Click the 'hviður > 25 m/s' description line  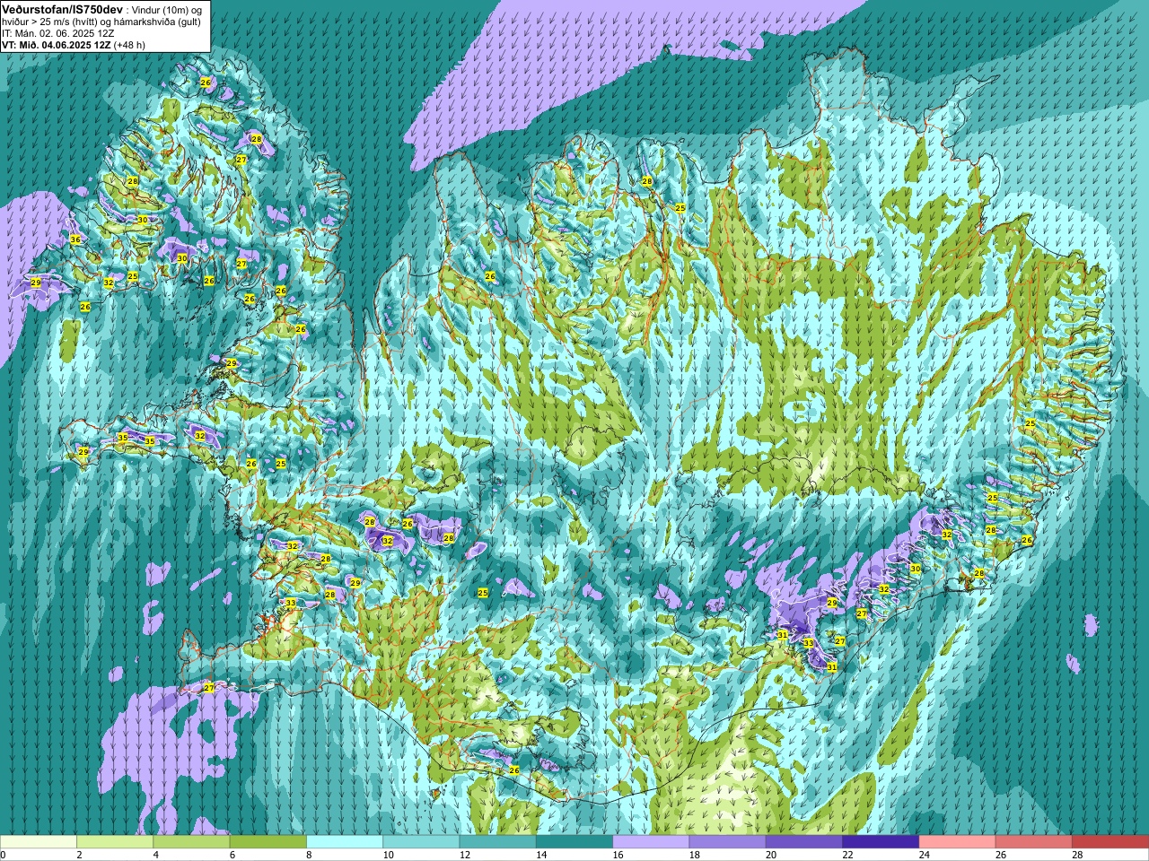[101, 22]
